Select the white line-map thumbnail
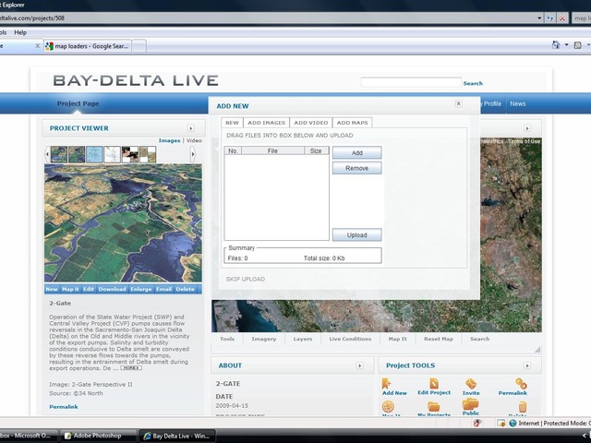 (x=112, y=154)
